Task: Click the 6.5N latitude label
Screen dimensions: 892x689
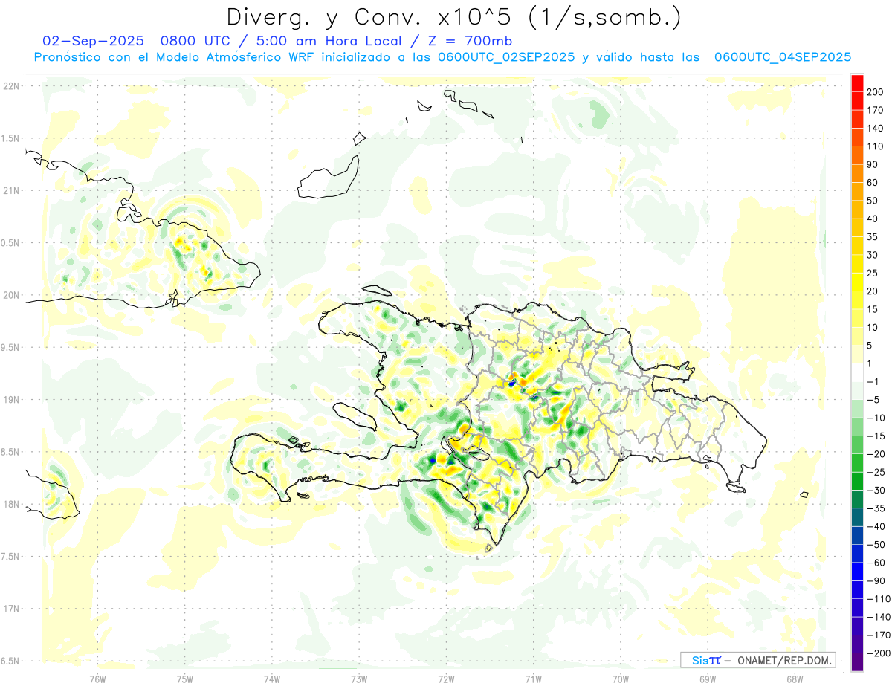Action: (x=11, y=661)
